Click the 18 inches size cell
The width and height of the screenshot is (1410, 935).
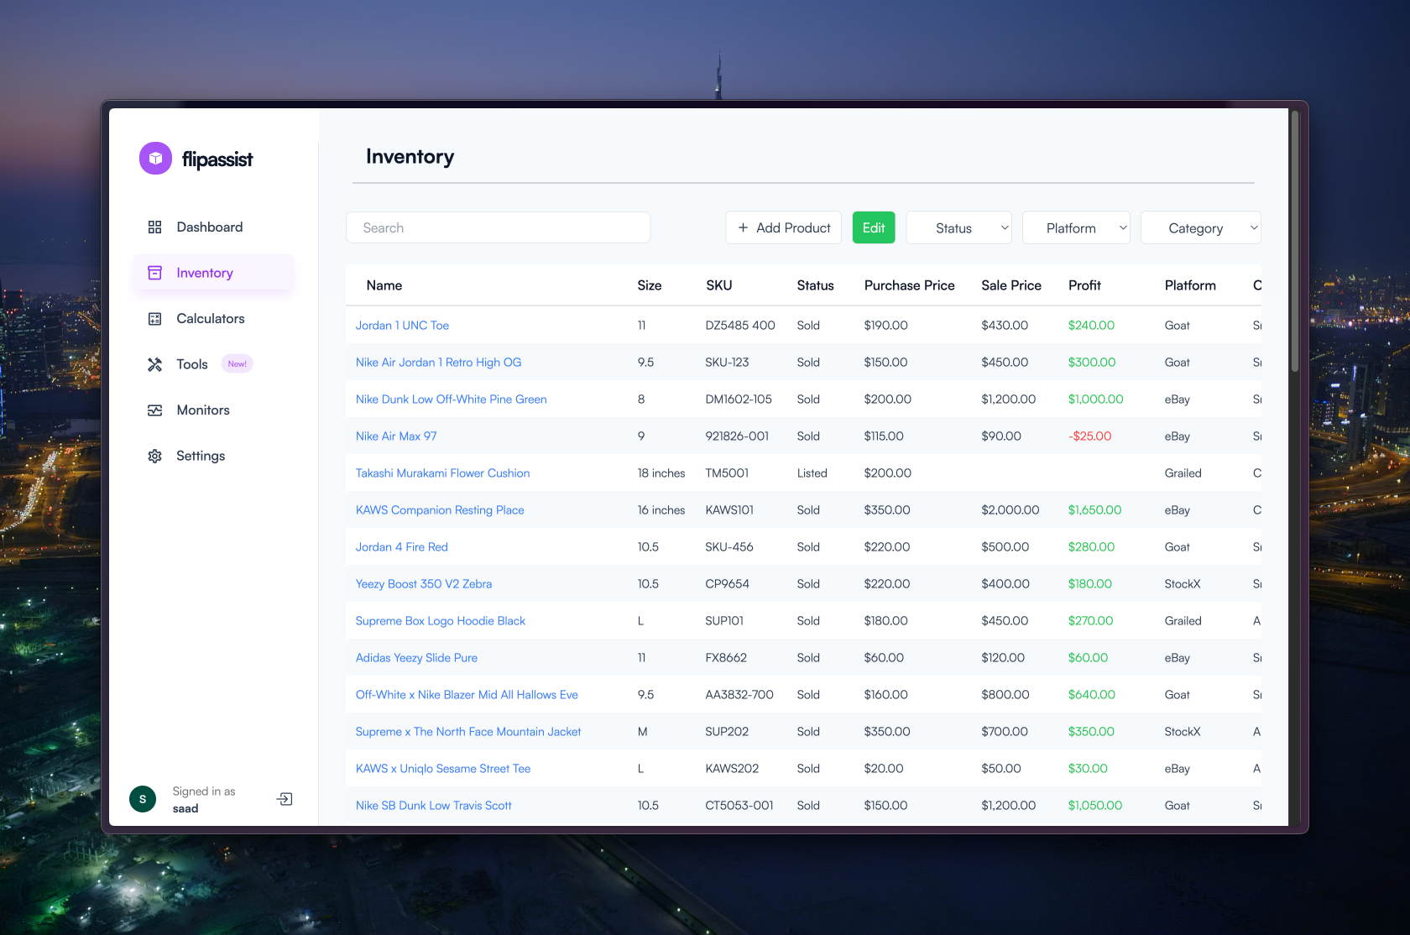(661, 473)
